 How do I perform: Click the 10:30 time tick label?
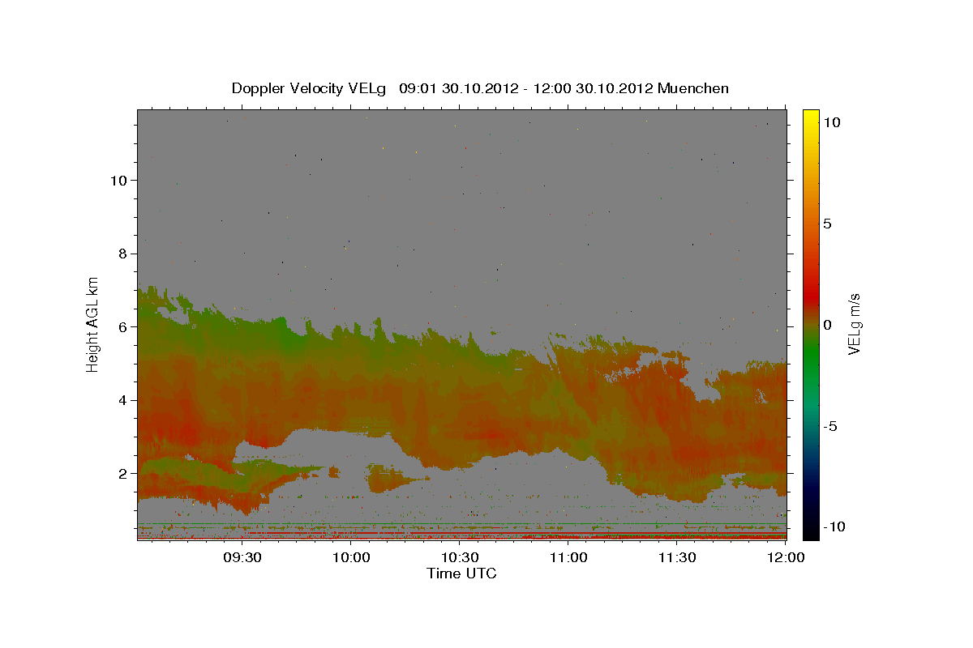click(x=461, y=557)
